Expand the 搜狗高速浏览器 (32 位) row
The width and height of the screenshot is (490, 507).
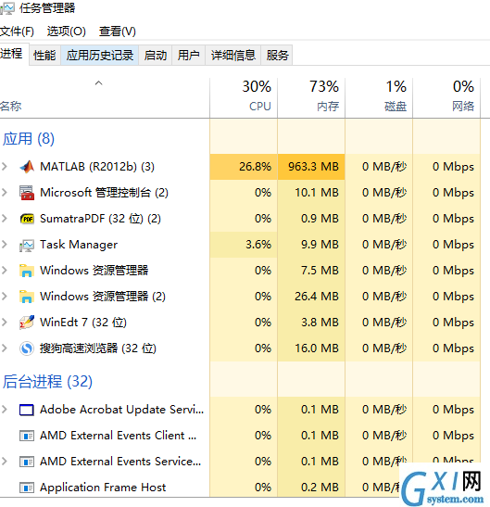[x=5, y=348]
